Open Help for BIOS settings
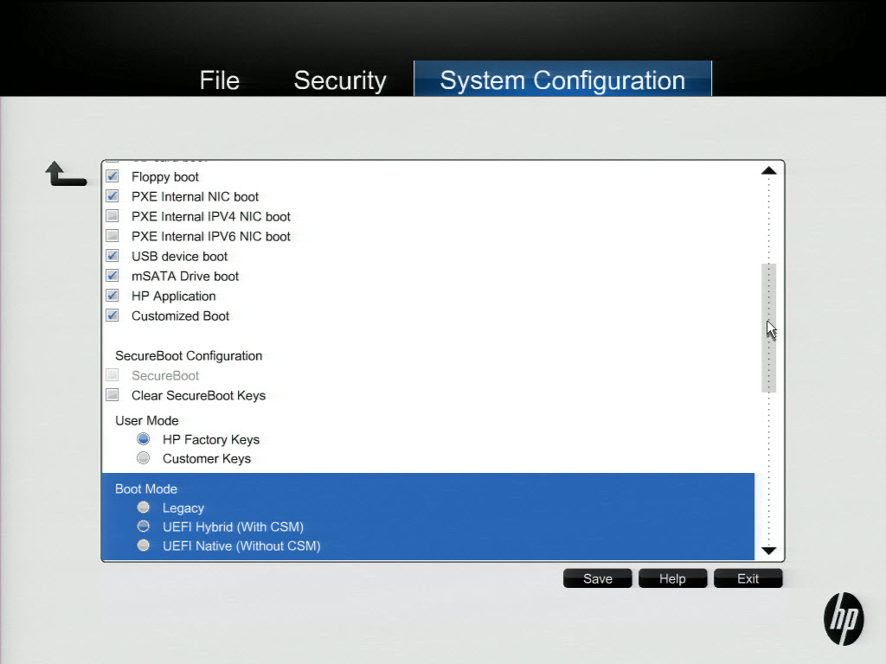 click(x=672, y=578)
